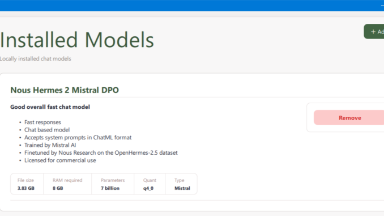Click the File size value 3.83 GB
The height and width of the screenshot is (216, 384).
pos(26,188)
